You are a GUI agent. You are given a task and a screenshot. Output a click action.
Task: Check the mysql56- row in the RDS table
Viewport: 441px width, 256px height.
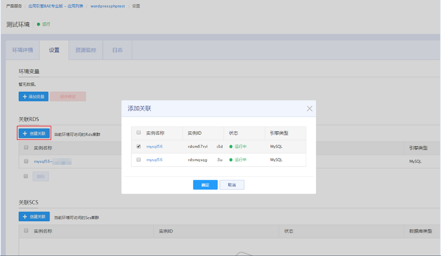[x=26, y=161]
